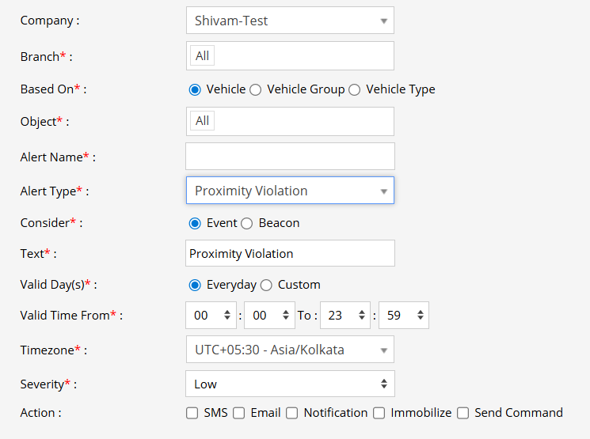Click the end minute stepper showing 59
590x439 pixels.
[x=404, y=315]
